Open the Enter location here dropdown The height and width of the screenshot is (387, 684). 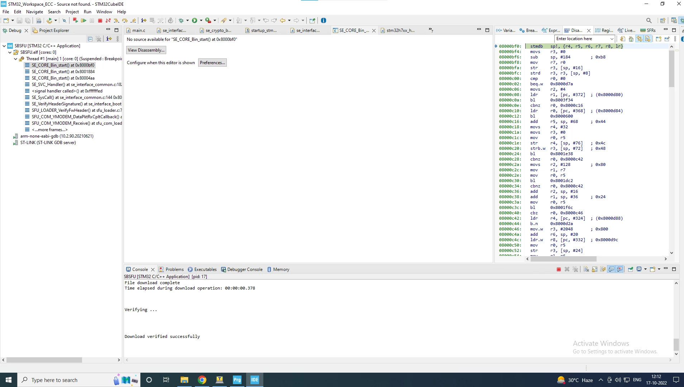click(x=612, y=39)
